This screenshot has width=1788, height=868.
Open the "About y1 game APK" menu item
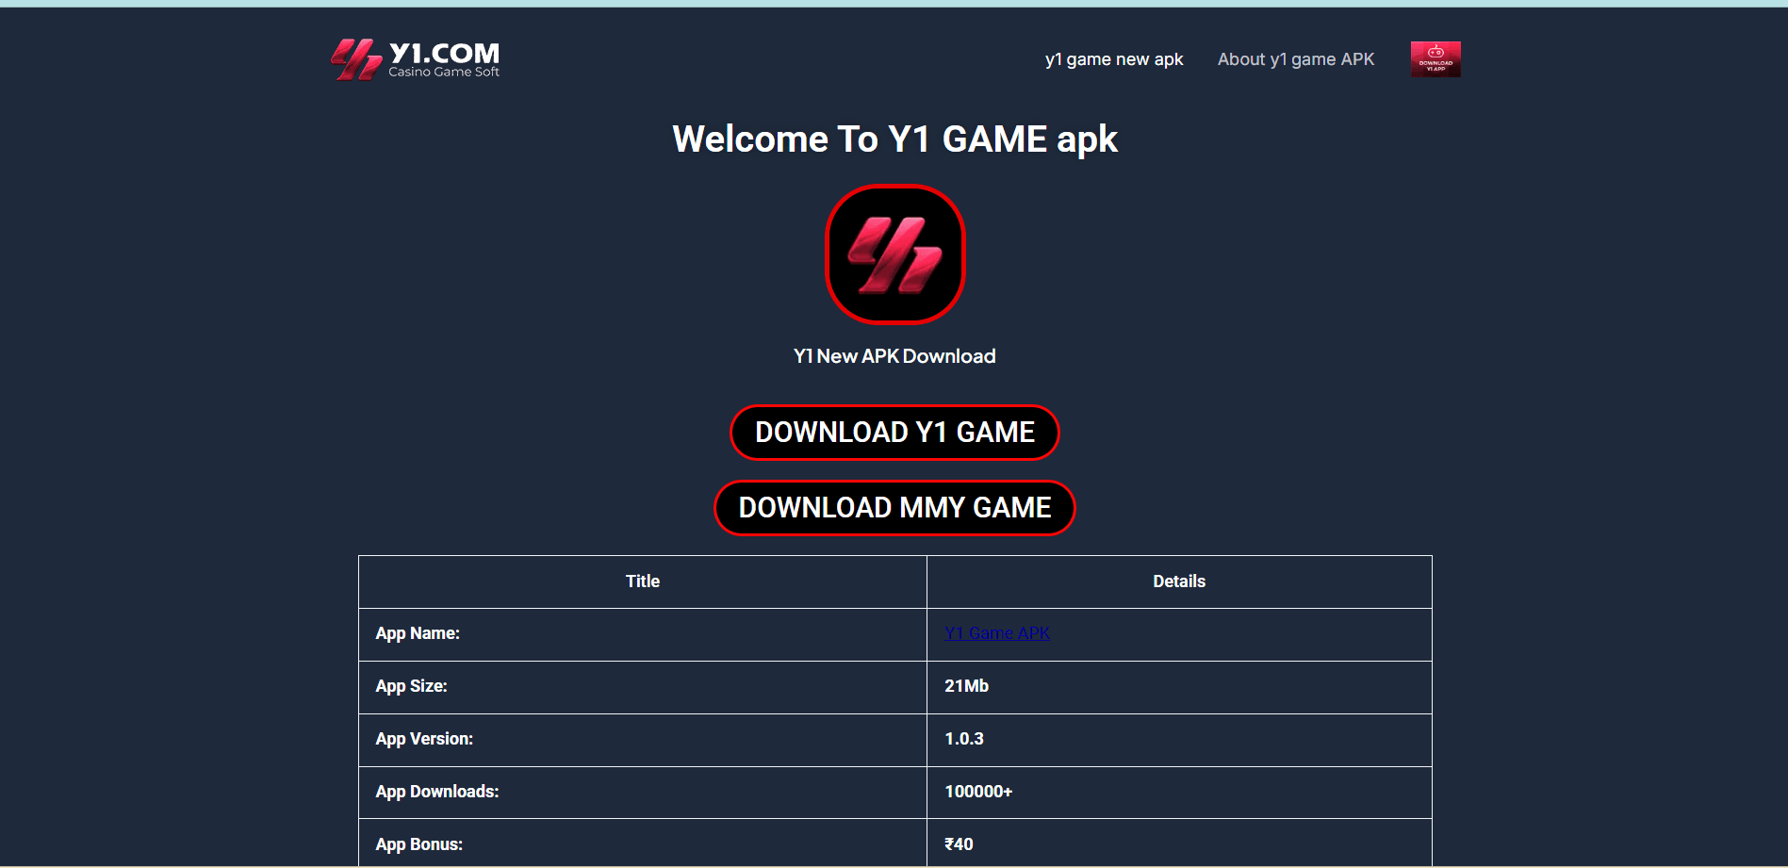click(x=1295, y=58)
